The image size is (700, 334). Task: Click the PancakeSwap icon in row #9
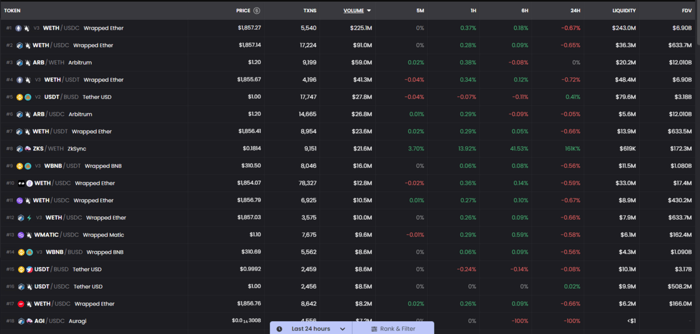[x=27, y=166]
